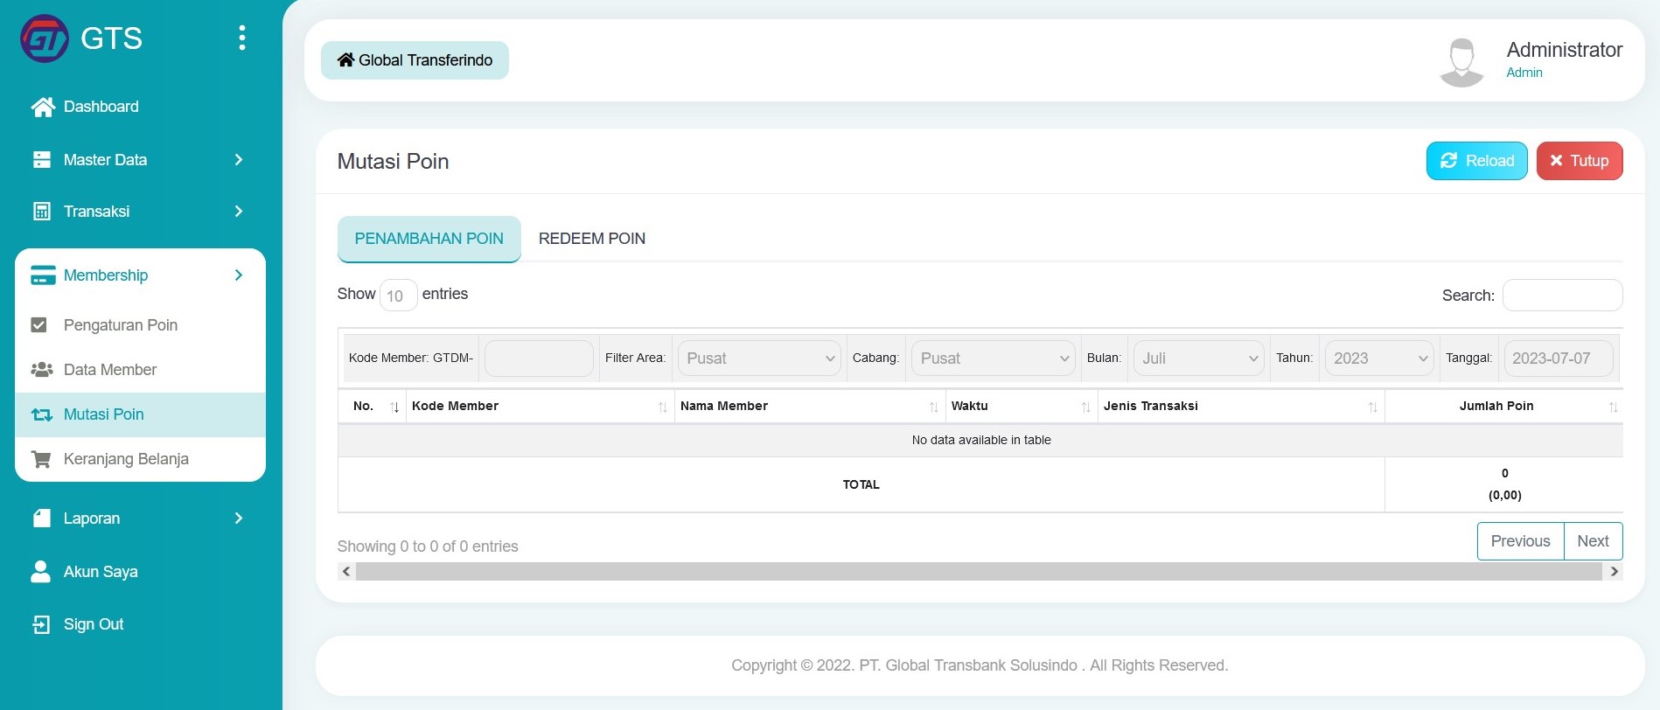This screenshot has height=710, width=1660.
Task: Click the Akun Saya user icon
Action: (x=40, y=572)
